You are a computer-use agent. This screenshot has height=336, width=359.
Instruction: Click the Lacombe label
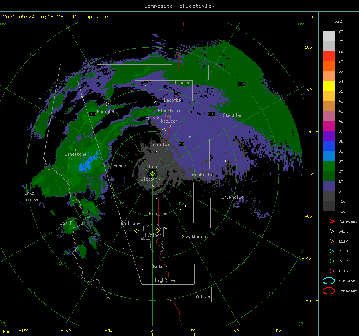172,100
